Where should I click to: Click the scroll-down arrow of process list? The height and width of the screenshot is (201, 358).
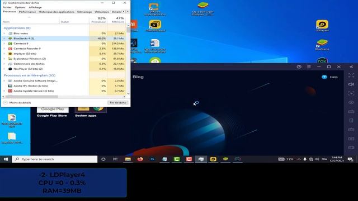click(128, 93)
